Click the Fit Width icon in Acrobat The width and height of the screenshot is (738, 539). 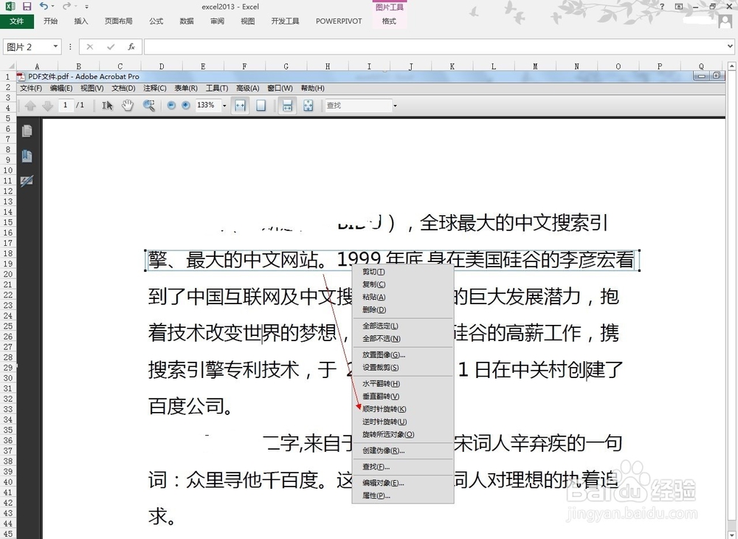(x=240, y=106)
